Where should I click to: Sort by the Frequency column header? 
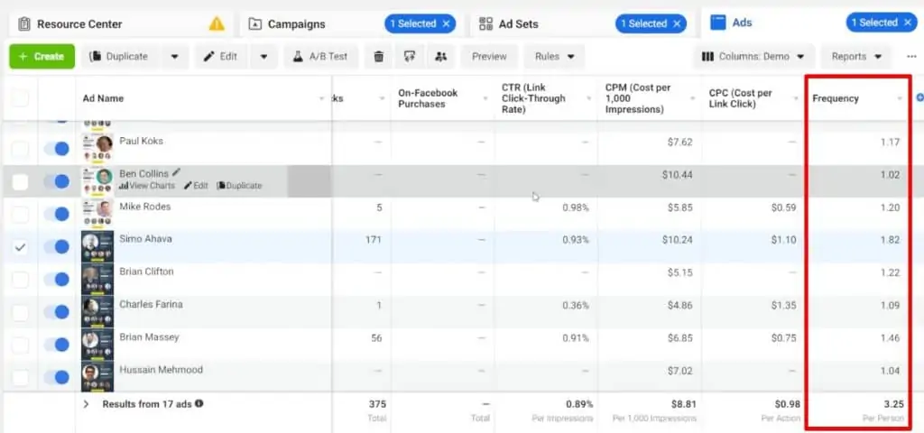[x=836, y=97]
